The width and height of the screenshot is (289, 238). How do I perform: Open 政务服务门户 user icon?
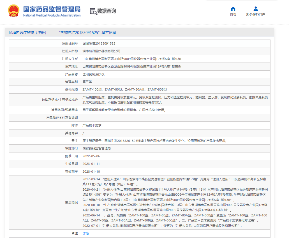coord(256,9)
